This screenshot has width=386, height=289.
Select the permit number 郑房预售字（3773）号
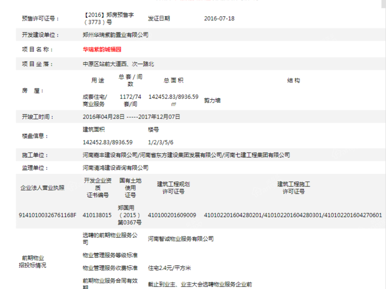coord(108,18)
